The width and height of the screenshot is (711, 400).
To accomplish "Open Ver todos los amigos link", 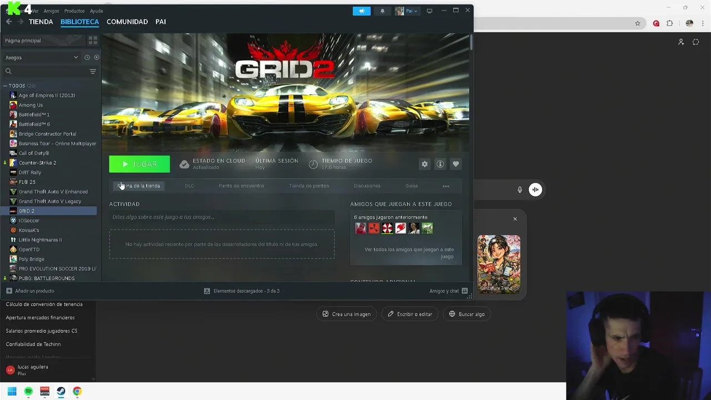I will [409, 253].
